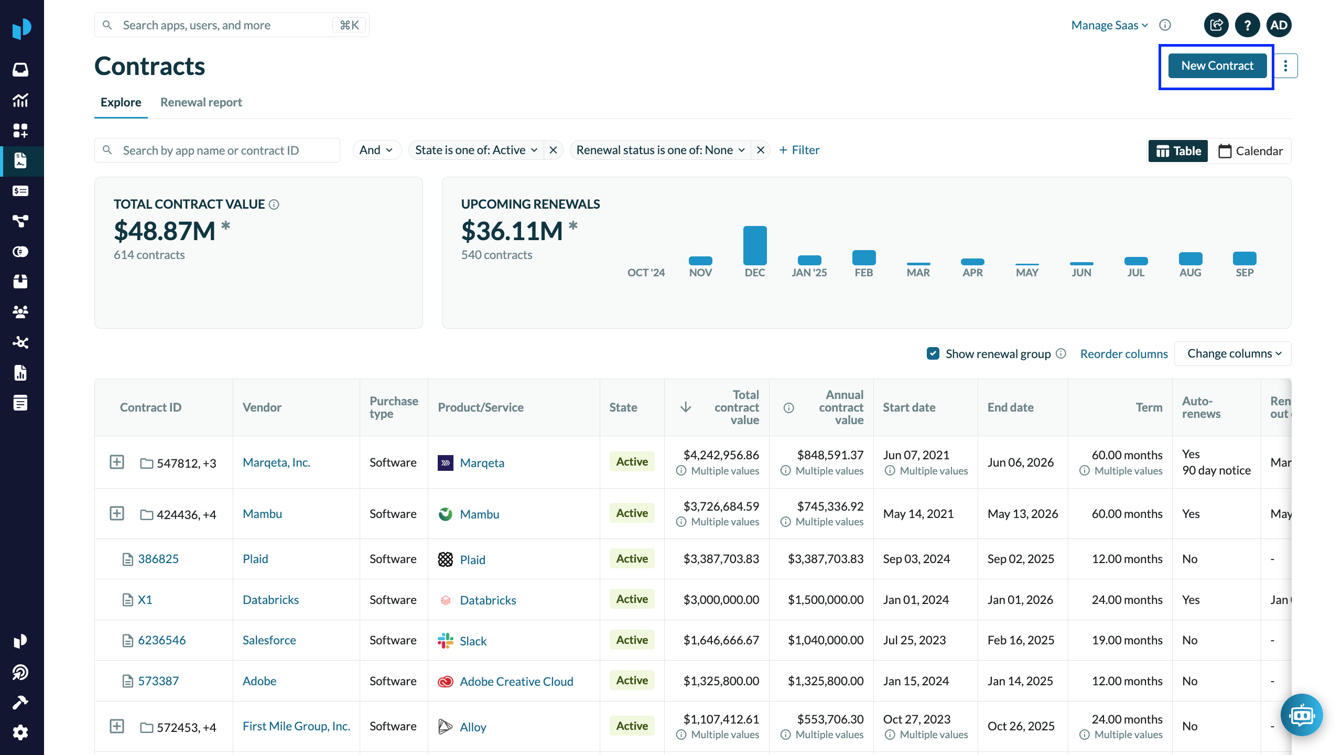Open the Change columns dropdown

pos(1233,354)
